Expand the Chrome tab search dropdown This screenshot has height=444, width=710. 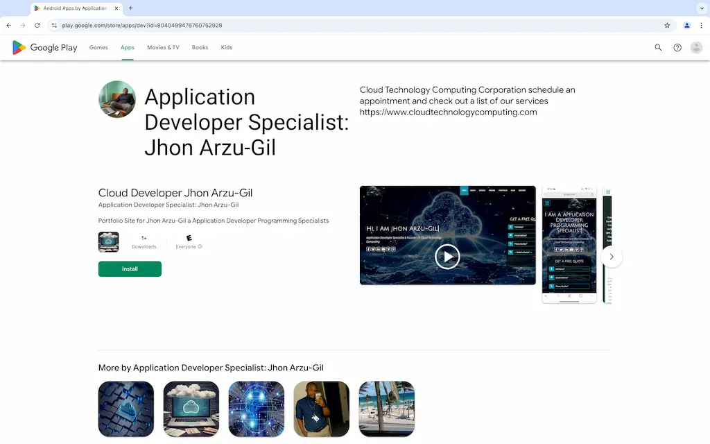click(700, 8)
